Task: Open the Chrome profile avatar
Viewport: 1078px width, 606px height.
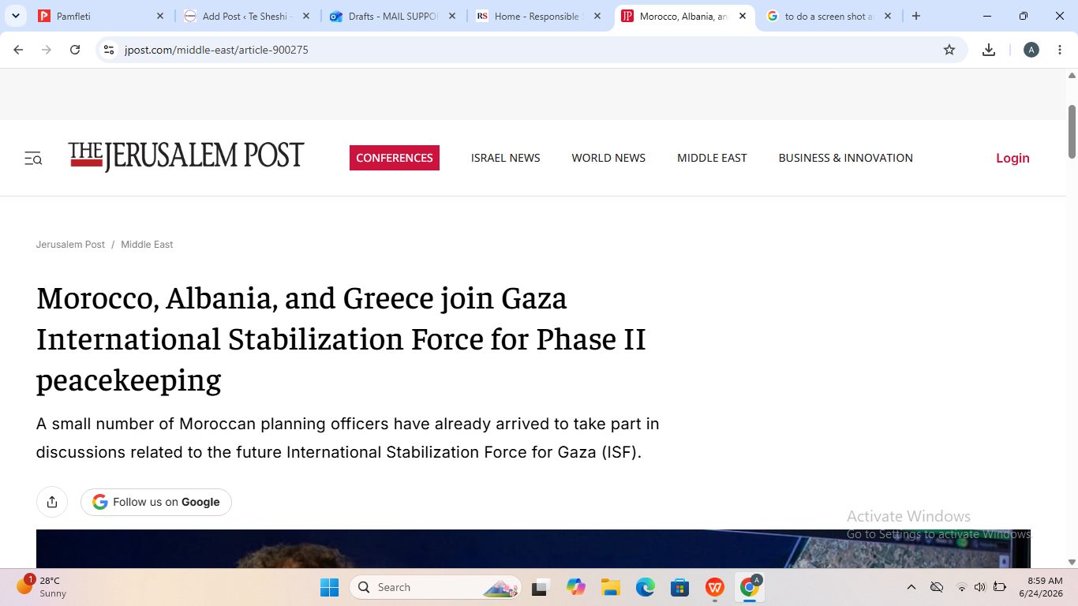Action: (x=1031, y=50)
